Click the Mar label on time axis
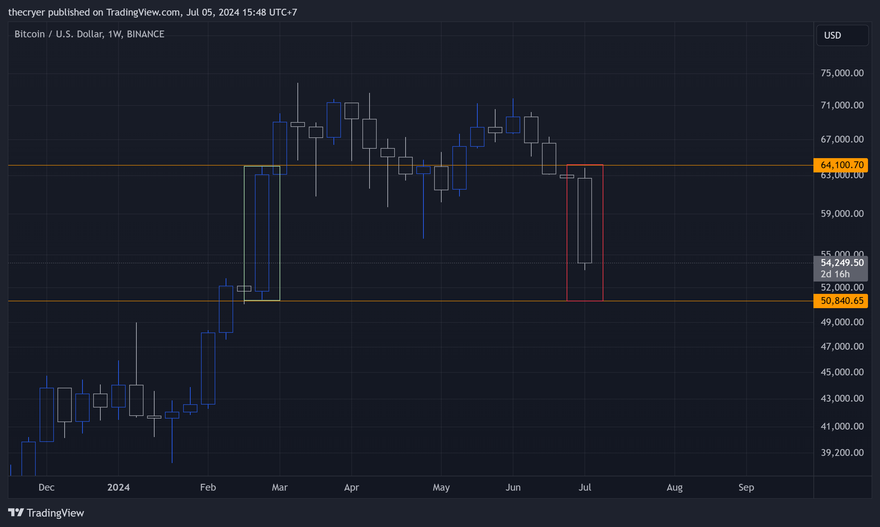 [x=280, y=487]
